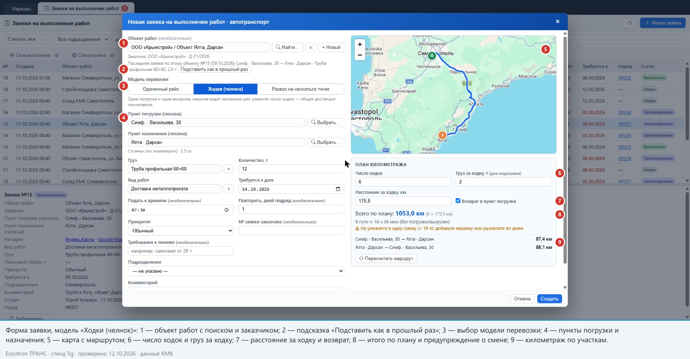Open Все подразделения filter dropdown
The width and height of the screenshot is (690, 359).
[81, 39]
